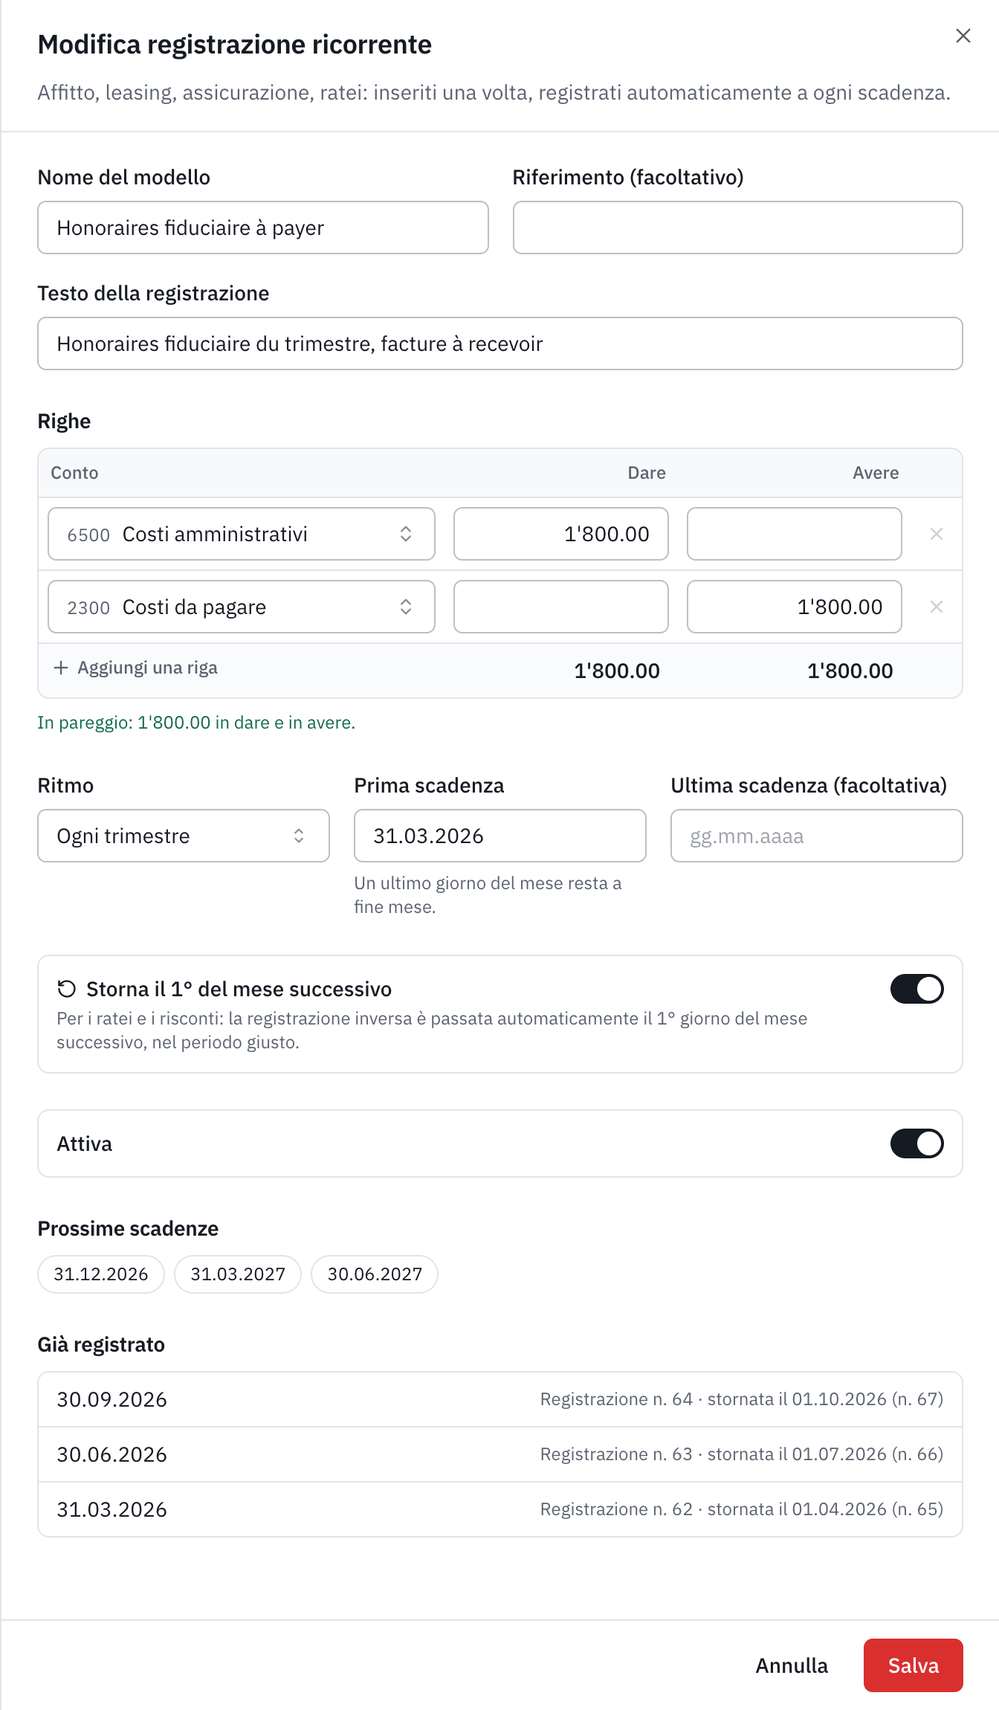
Task: Click the Avere column header
Action: pos(876,473)
